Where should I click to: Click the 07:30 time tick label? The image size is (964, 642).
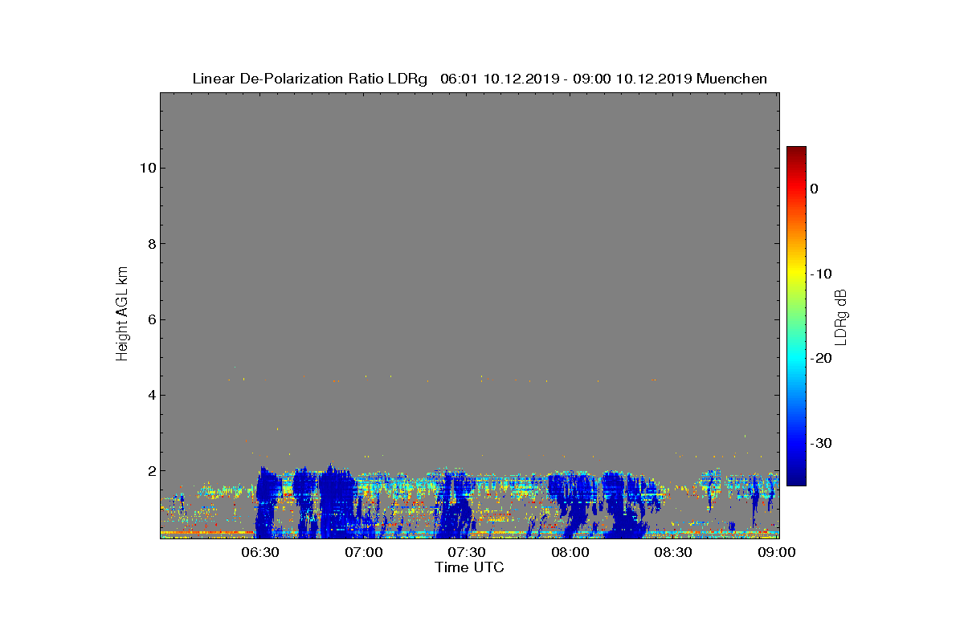click(467, 552)
